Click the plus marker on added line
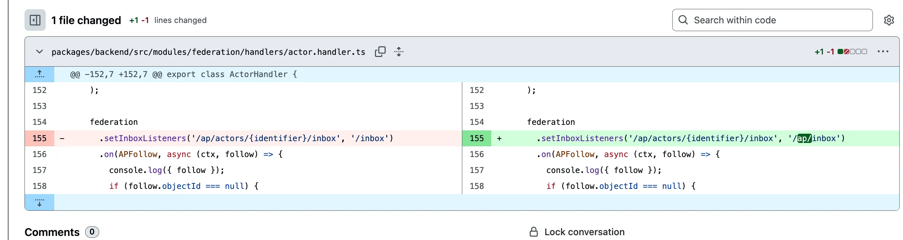 coord(499,138)
